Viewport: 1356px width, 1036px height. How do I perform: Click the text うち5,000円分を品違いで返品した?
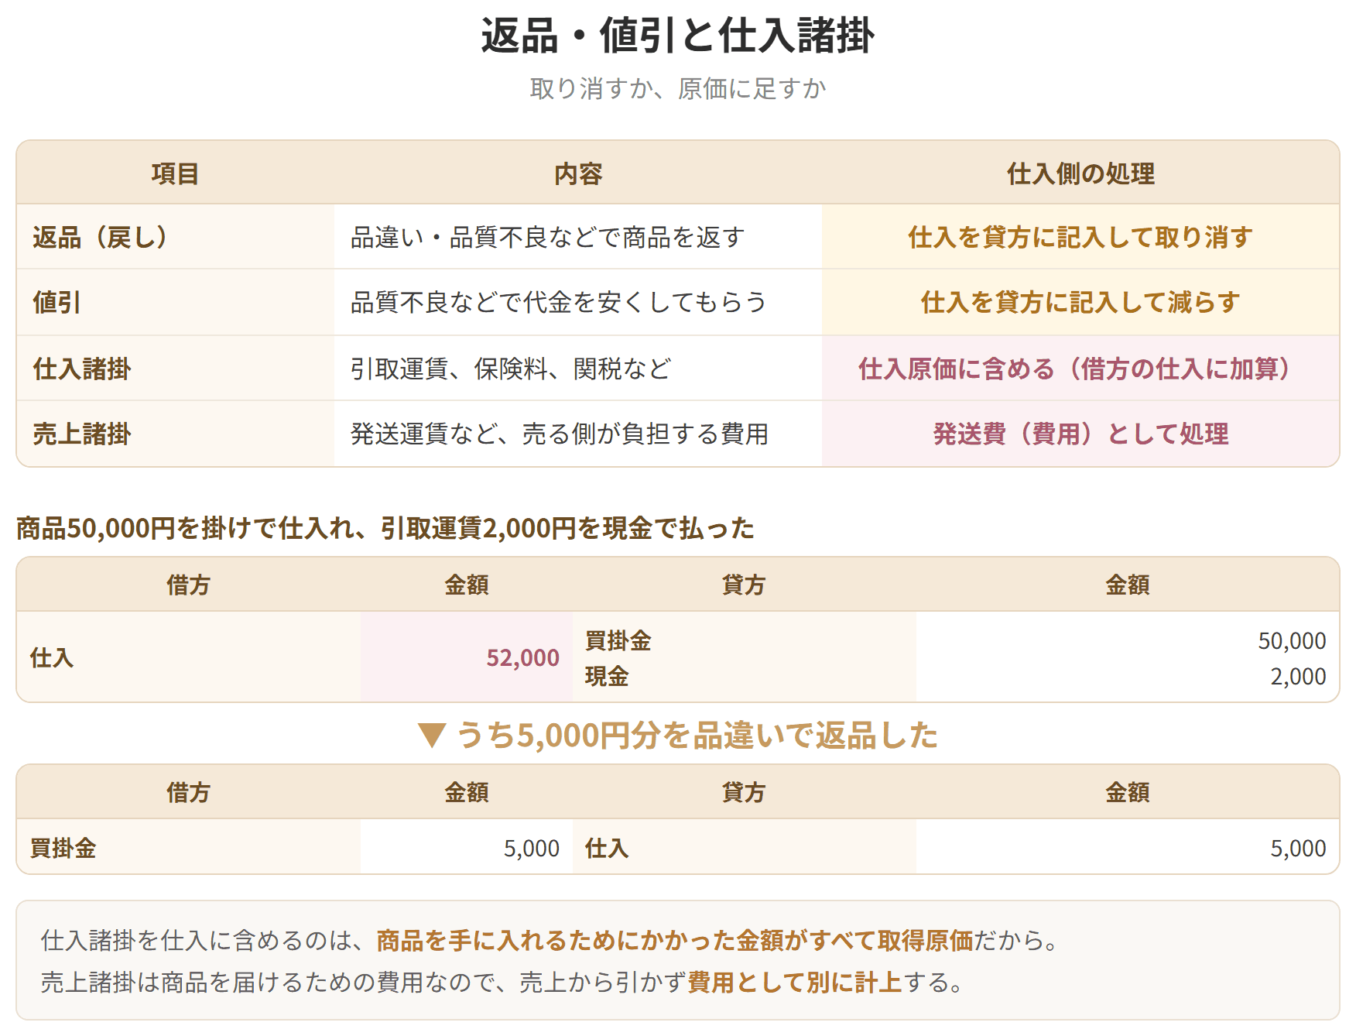click(697, 736)
